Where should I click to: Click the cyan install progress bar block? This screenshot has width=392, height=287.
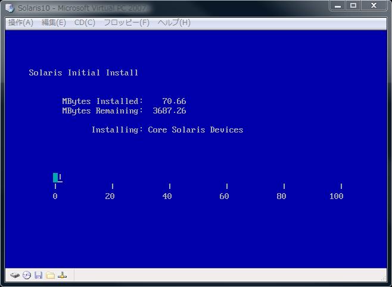pos(55,178)
